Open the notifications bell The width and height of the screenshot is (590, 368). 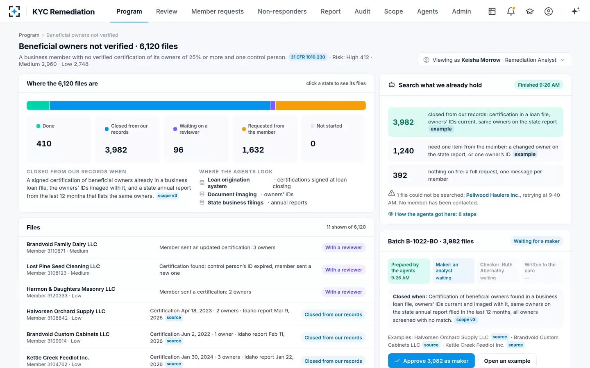coord(511,11)
